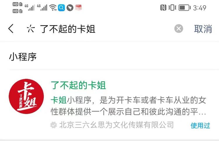The height and width of the screenshot is (141, 219).
Task: Tap the red envelope notification icon
Action: click(x=78, y=7)
